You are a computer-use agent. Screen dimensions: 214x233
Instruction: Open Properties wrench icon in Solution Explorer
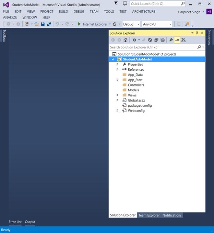click(x=171, y=40)
